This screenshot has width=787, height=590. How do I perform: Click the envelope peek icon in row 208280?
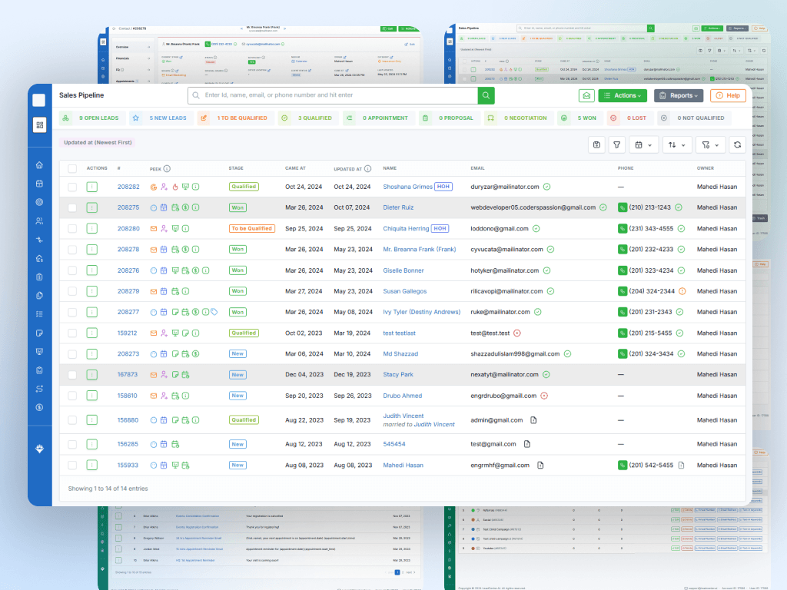(x=154, y=228)
